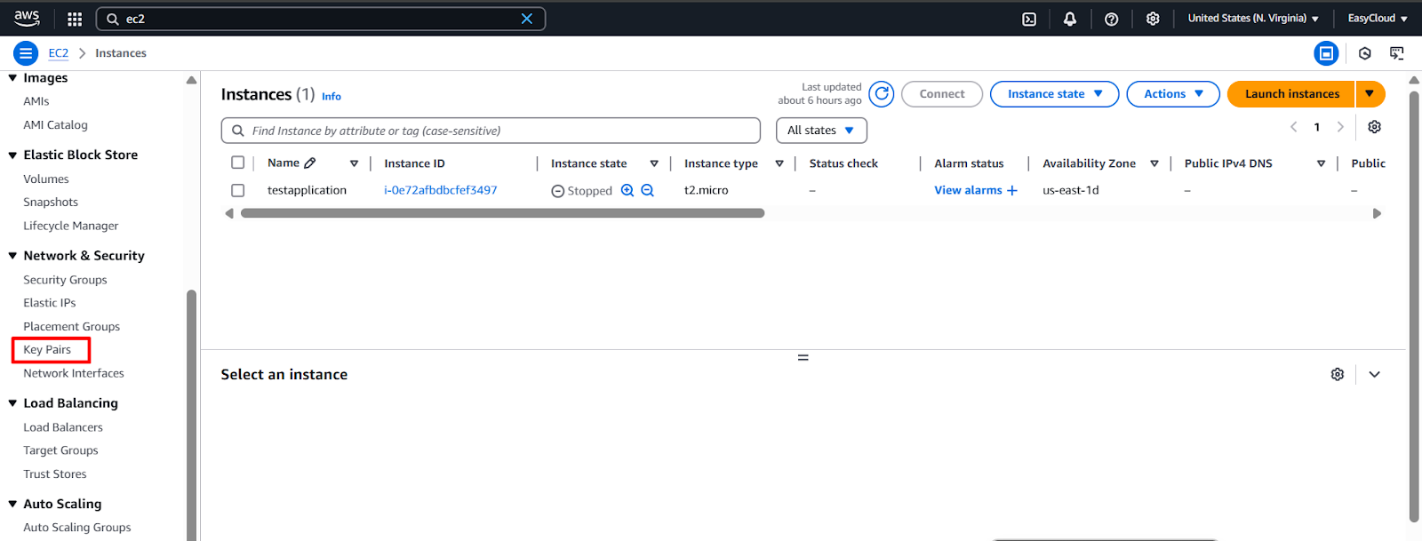Open the EC2 breadcrumb link
The height and width of the screenshot is (541, 1422).
59,53
